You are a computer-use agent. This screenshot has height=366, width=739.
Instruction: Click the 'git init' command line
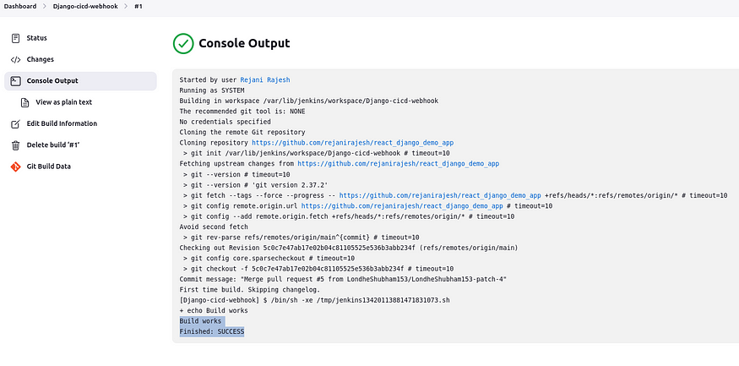pyautogui.click(x=316, y=153)
